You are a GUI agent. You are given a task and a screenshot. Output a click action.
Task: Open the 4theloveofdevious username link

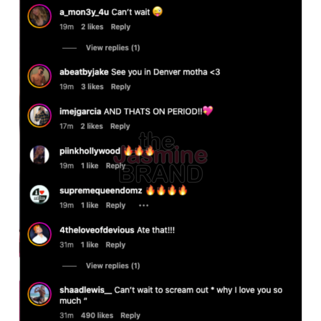[97, 230]
